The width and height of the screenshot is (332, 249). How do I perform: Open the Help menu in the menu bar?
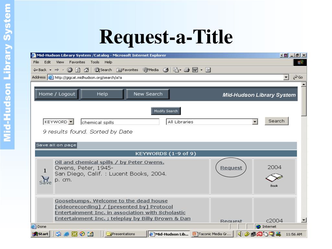point(108,62)
